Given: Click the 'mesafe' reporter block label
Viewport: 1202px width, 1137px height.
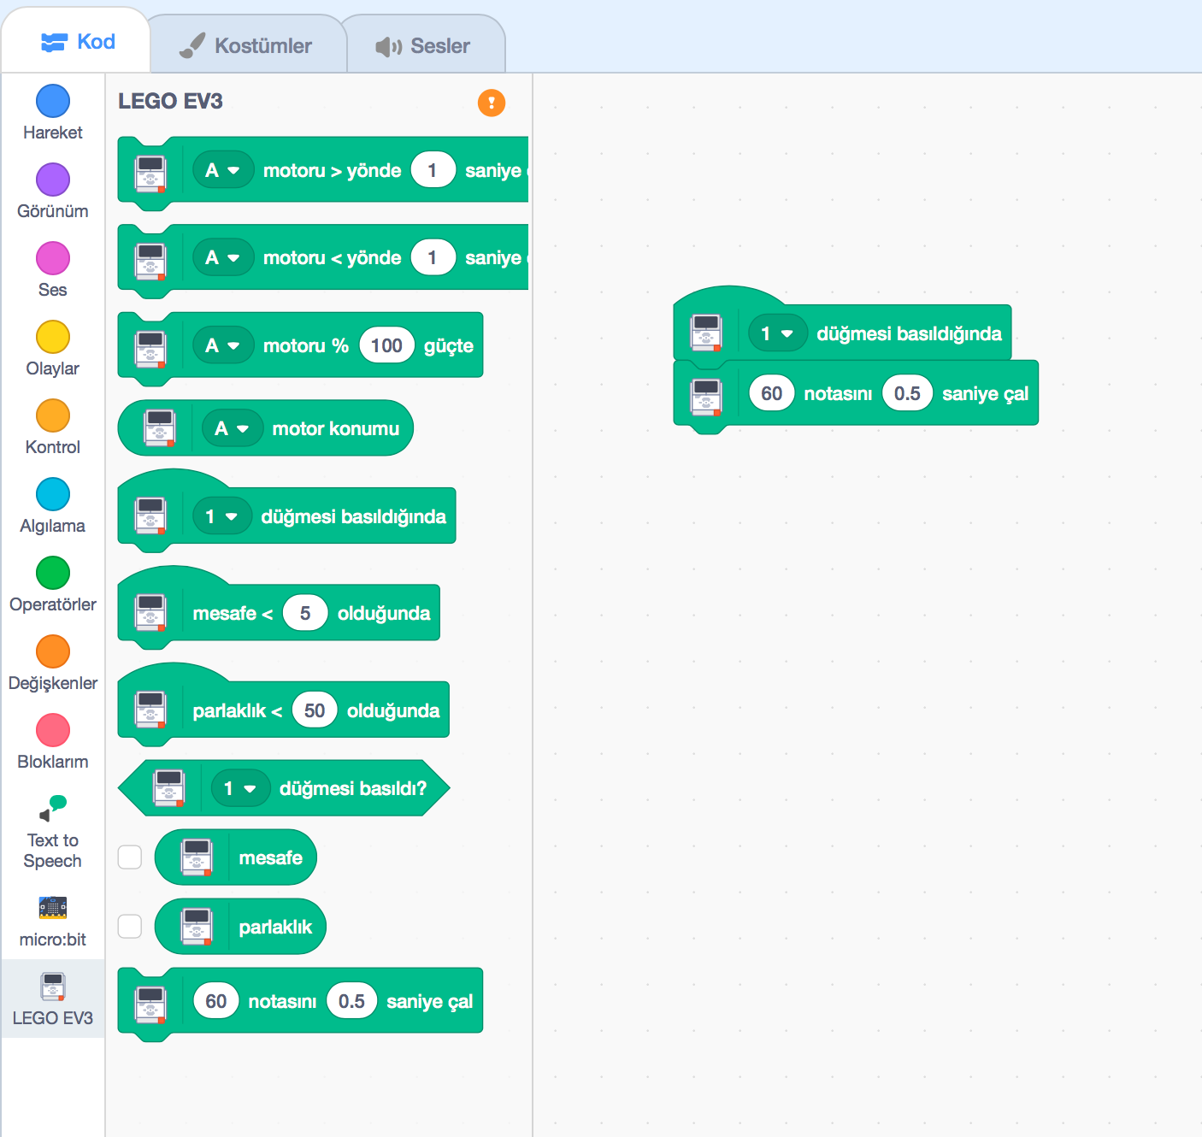Looking at the screenshot, I should (271, 857).
